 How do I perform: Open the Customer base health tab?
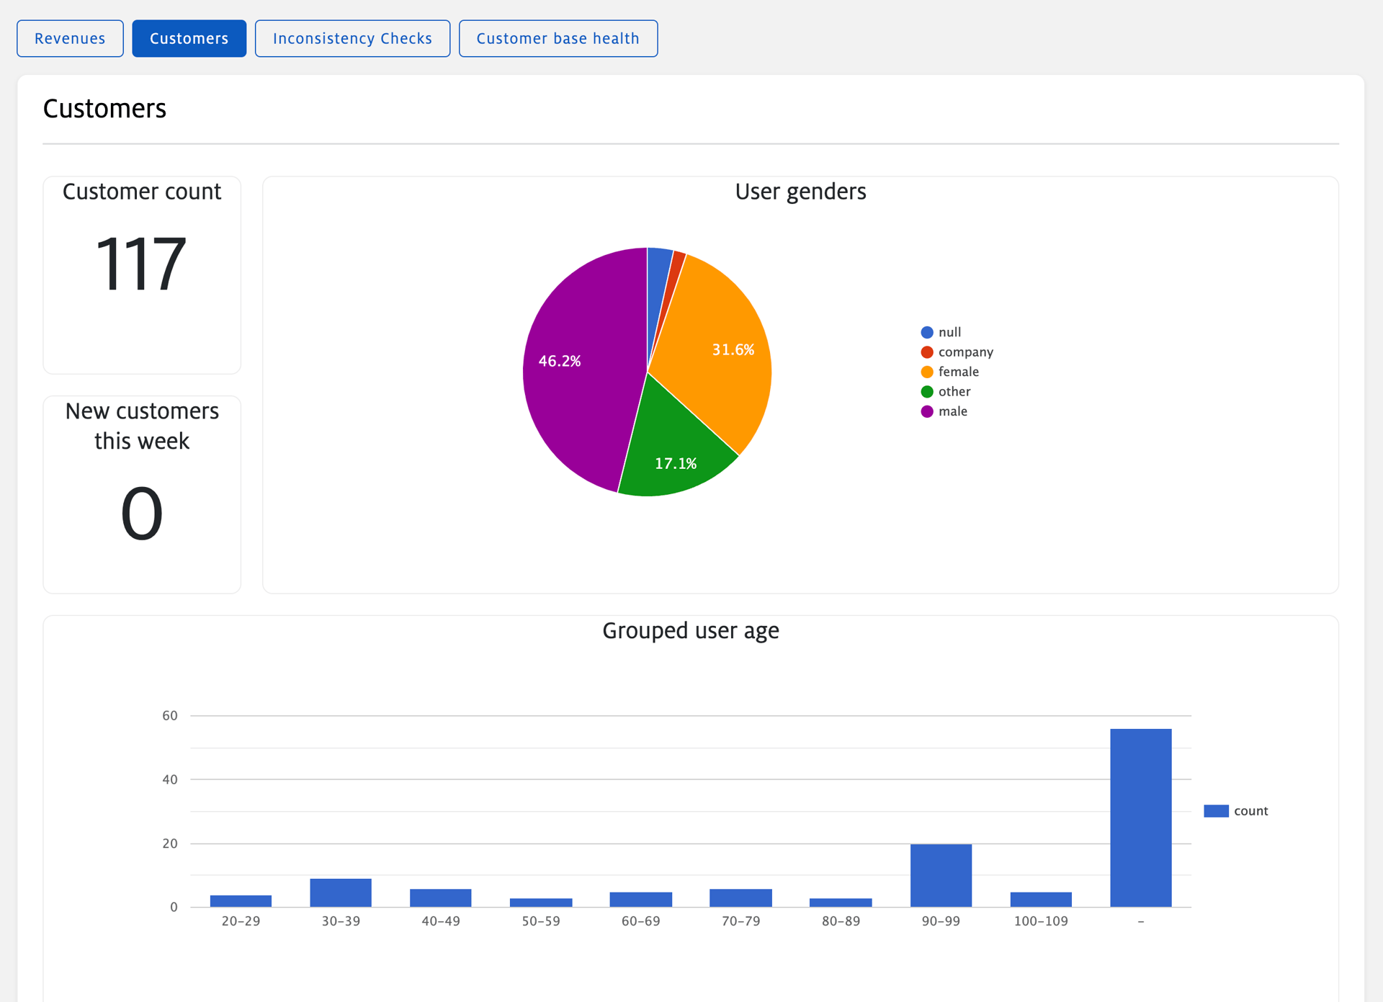[558, 38]
